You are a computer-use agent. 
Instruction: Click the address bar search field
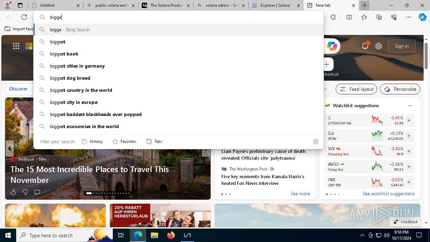tap(178, 17)
